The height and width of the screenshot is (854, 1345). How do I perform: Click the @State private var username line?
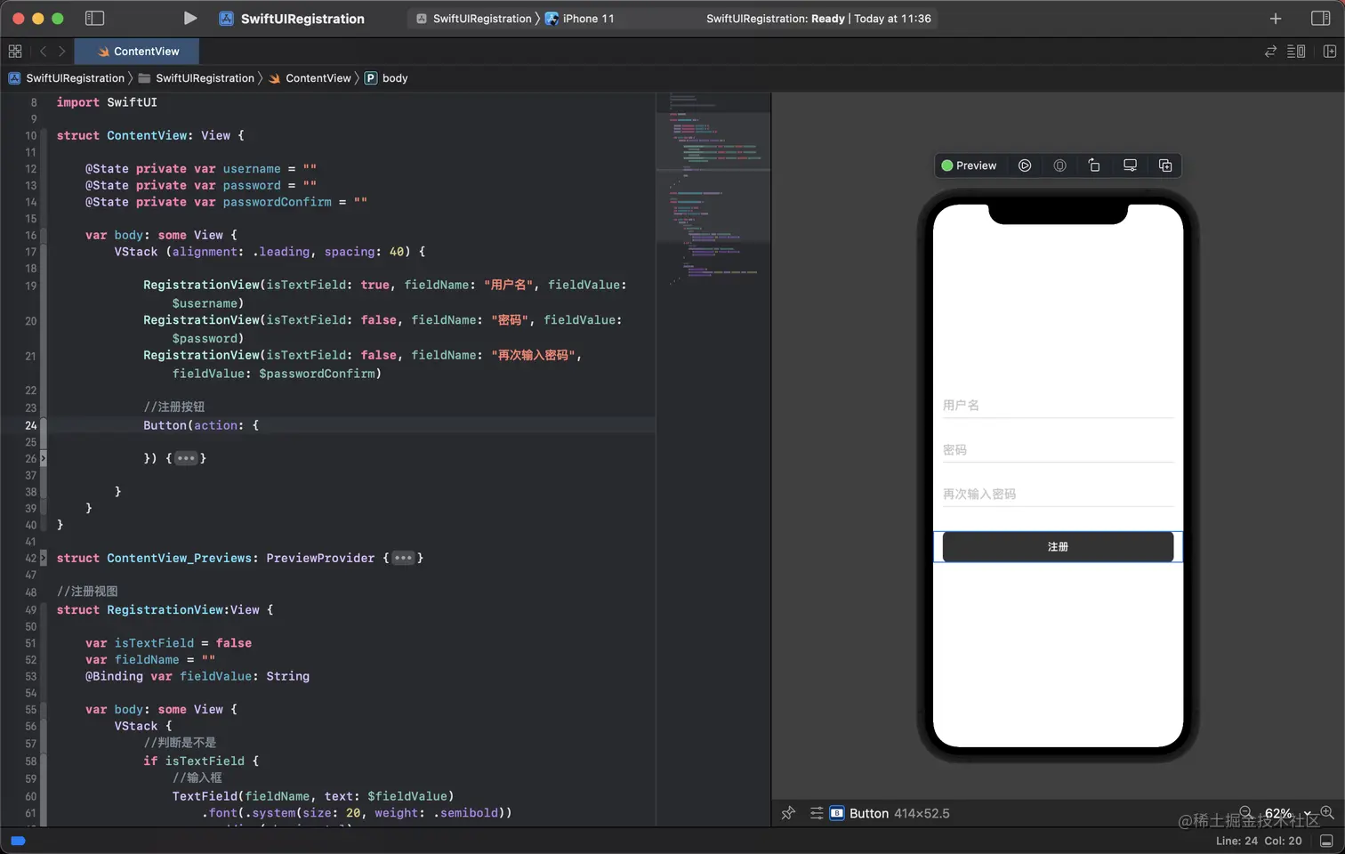201,169
